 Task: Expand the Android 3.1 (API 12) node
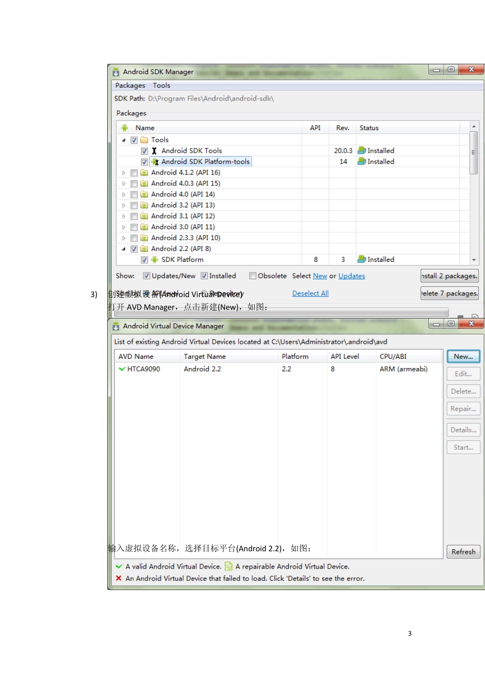[124, 216]
